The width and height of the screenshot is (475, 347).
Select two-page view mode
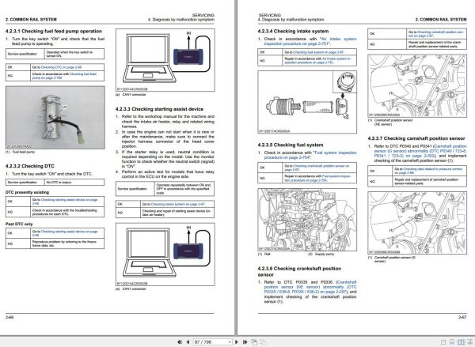[461, 342]
